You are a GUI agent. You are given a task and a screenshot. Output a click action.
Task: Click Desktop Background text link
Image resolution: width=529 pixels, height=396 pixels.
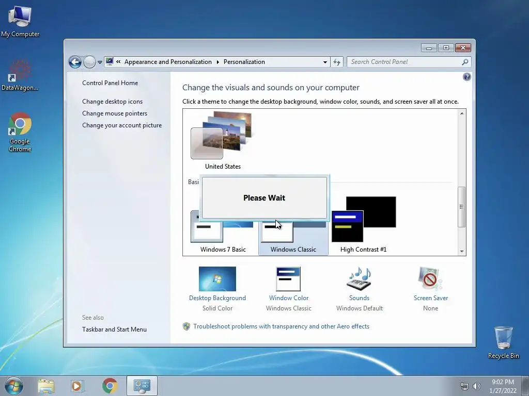(x=217, y=298)
